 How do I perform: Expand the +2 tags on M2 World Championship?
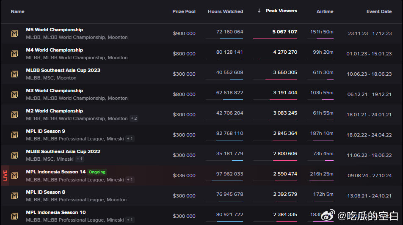(134, 118)
